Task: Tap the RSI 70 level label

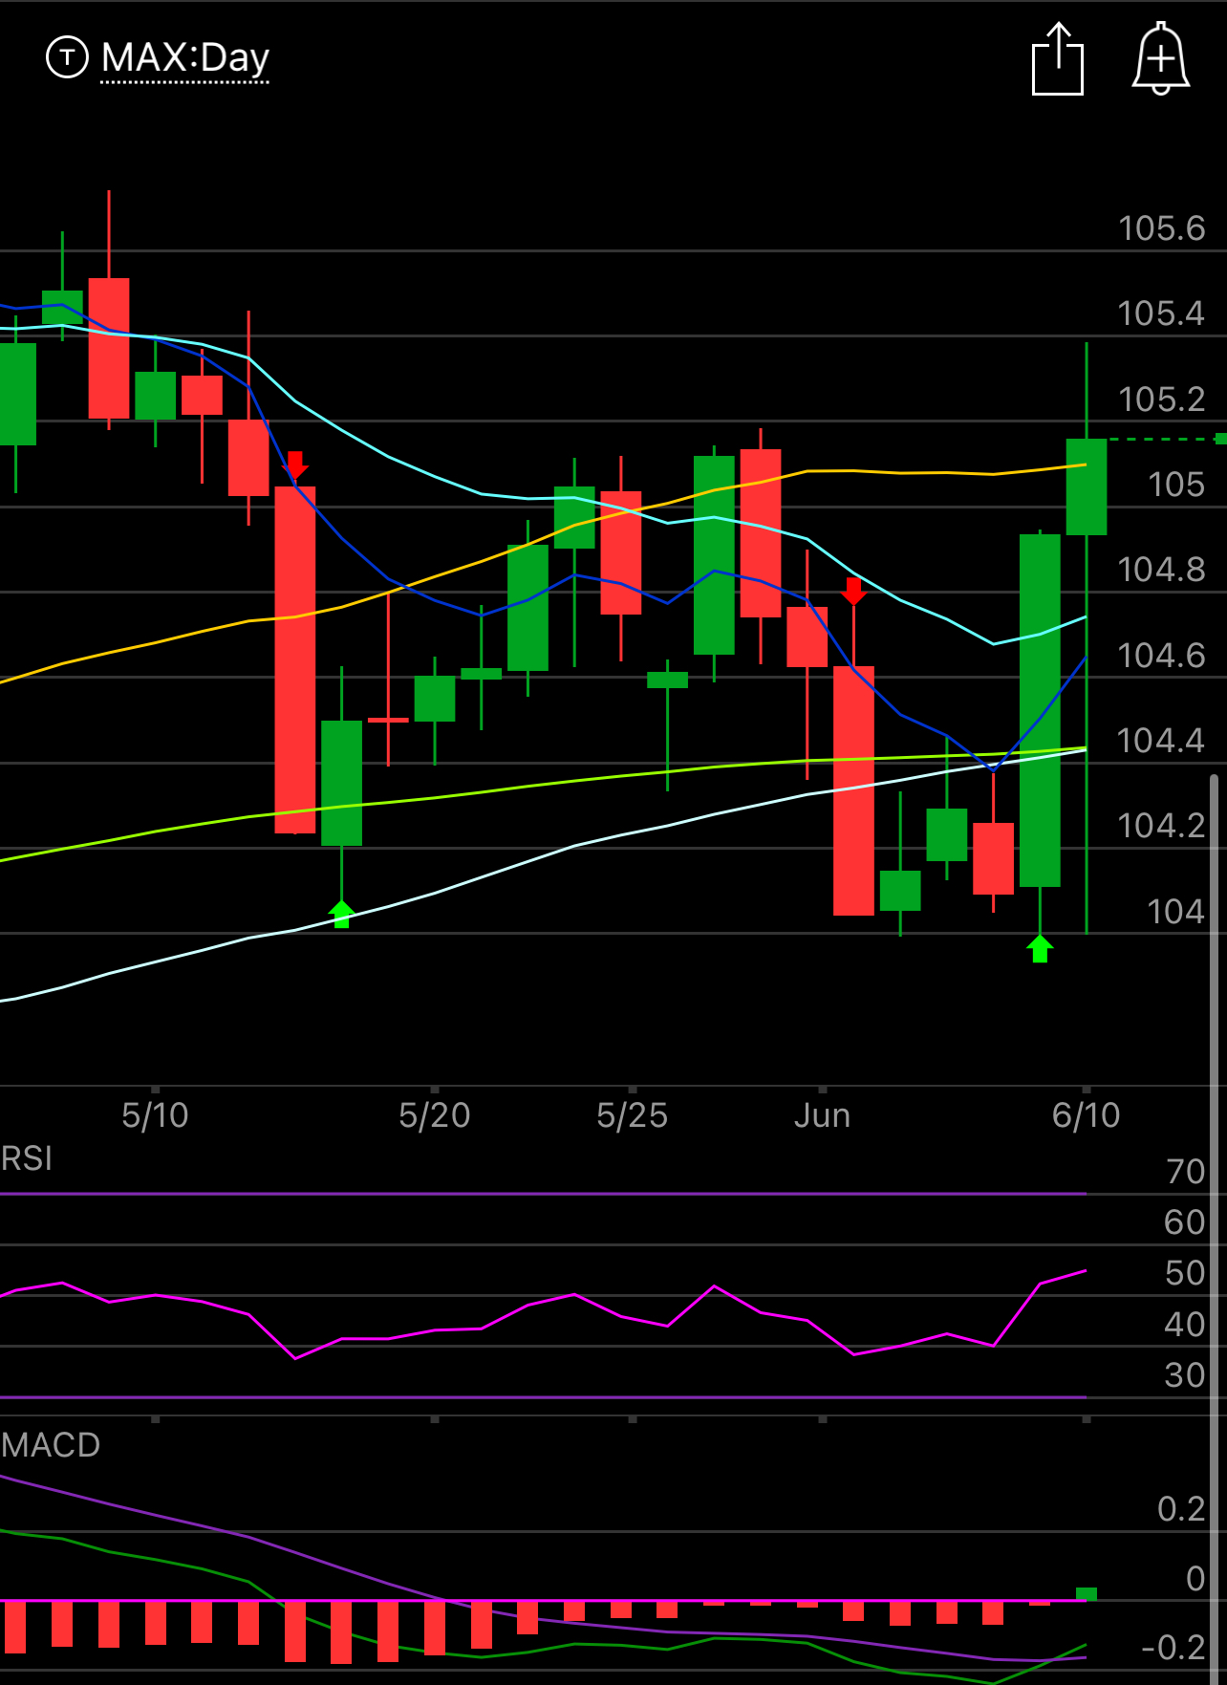Action: coord(1186,1172)
